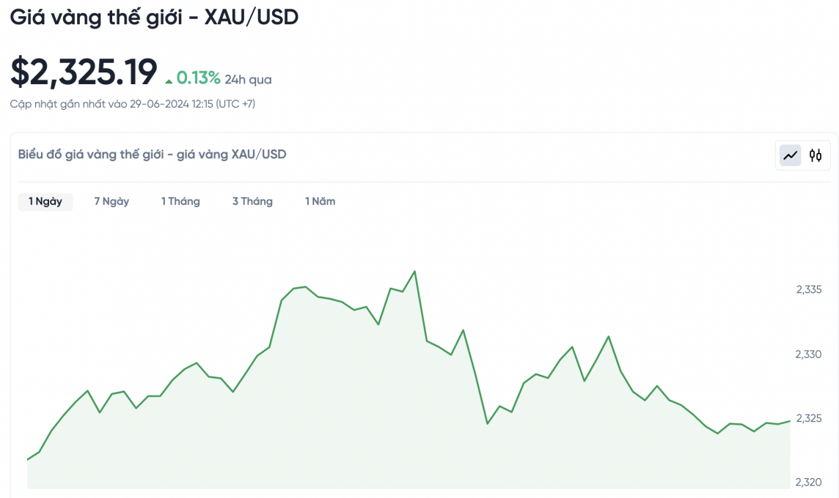View the 1 Năm chart range
The width and height of the screenshot is (839, 498).
point(320,201)
